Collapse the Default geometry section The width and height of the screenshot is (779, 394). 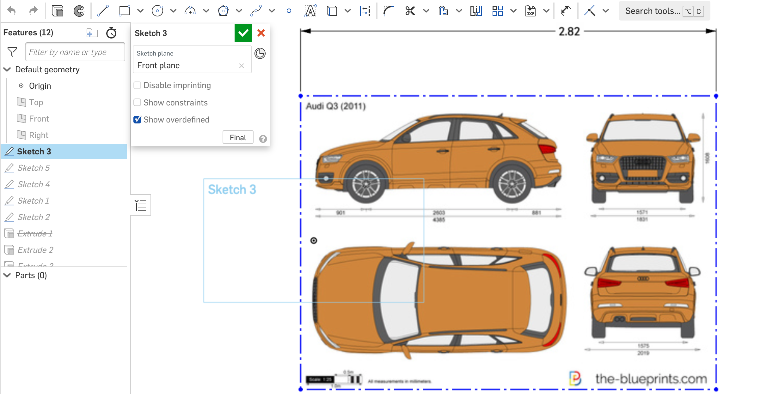[x=7, y=69]
